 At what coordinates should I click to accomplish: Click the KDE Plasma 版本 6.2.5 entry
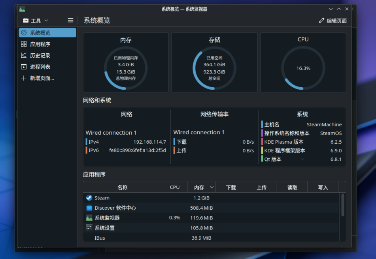pyautogui.click(x=301, y=142)
